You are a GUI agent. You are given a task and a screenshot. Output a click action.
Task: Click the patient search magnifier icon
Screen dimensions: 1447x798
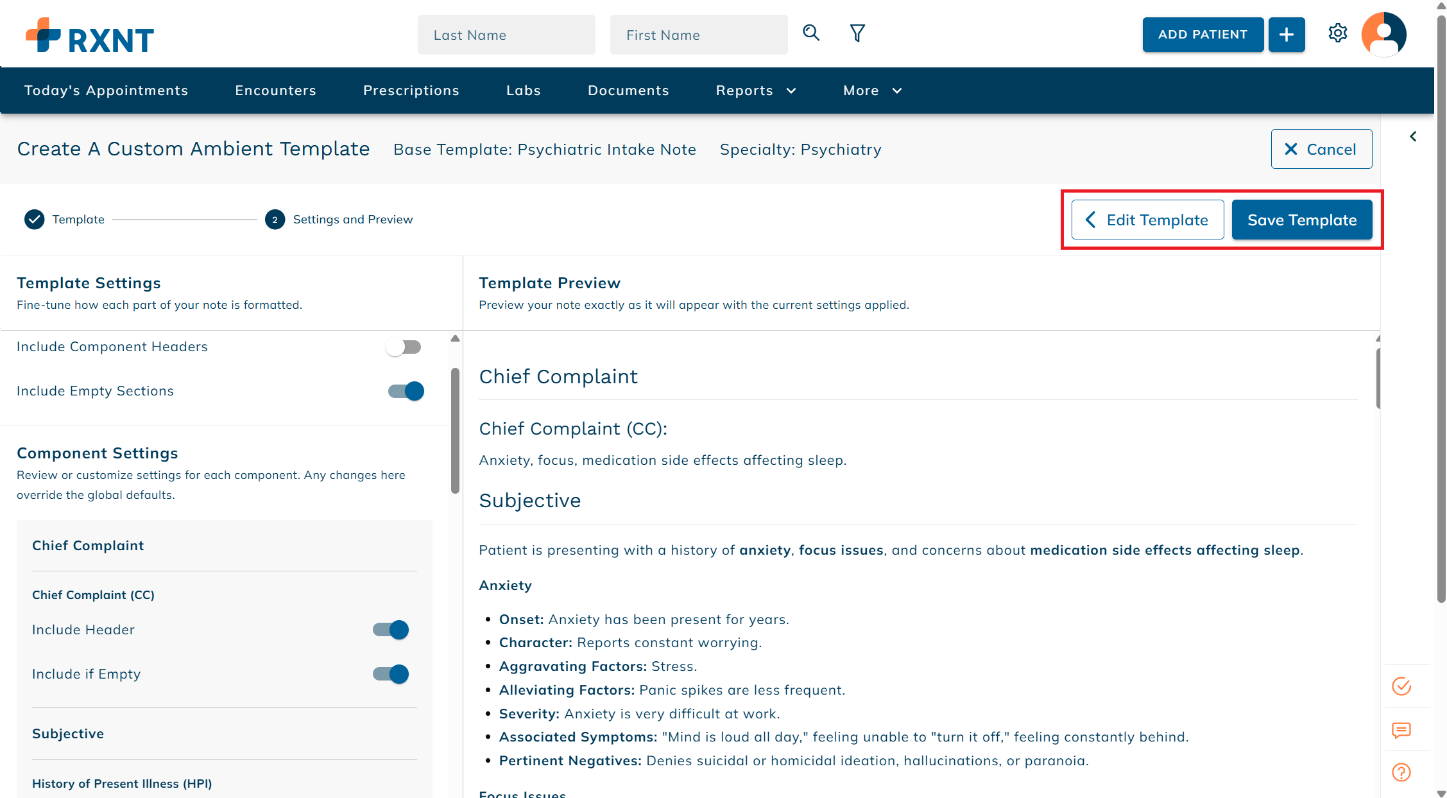(811, 33)
